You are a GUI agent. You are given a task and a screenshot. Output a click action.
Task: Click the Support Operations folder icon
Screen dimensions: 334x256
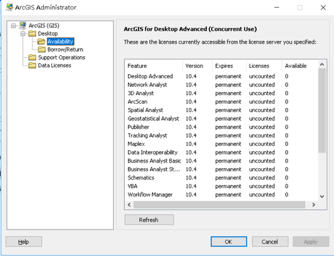point(32,57)
